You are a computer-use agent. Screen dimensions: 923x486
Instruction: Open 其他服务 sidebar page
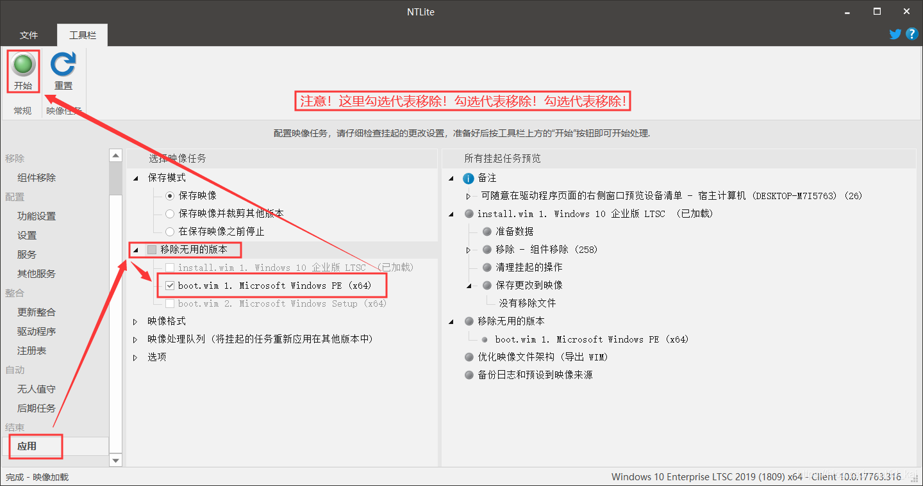point(37,274)
